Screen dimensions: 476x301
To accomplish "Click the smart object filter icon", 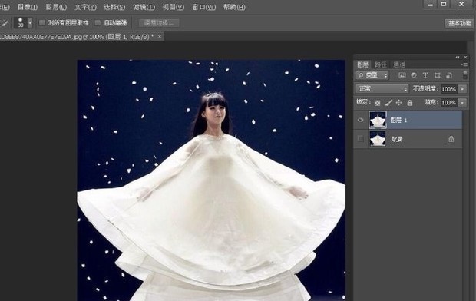I will point(449,75).
